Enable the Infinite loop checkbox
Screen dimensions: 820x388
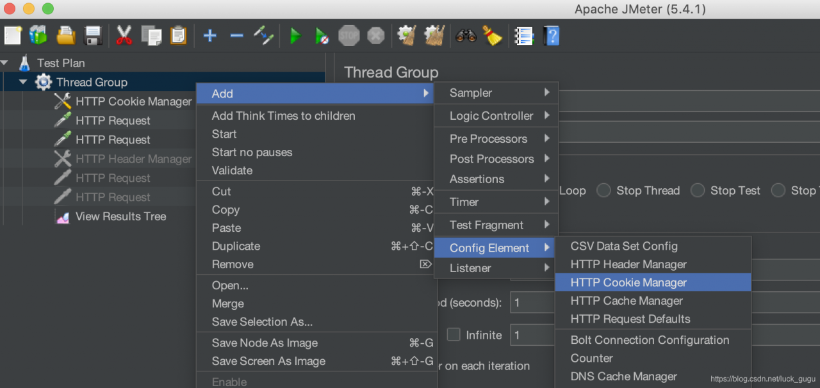pyautogui.click(x=454, y=334)
